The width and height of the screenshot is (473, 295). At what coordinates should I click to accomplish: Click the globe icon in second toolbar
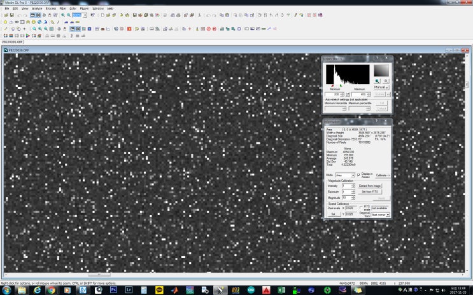39,22
